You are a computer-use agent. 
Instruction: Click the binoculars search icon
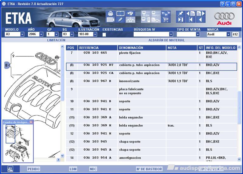coord(130,14)
